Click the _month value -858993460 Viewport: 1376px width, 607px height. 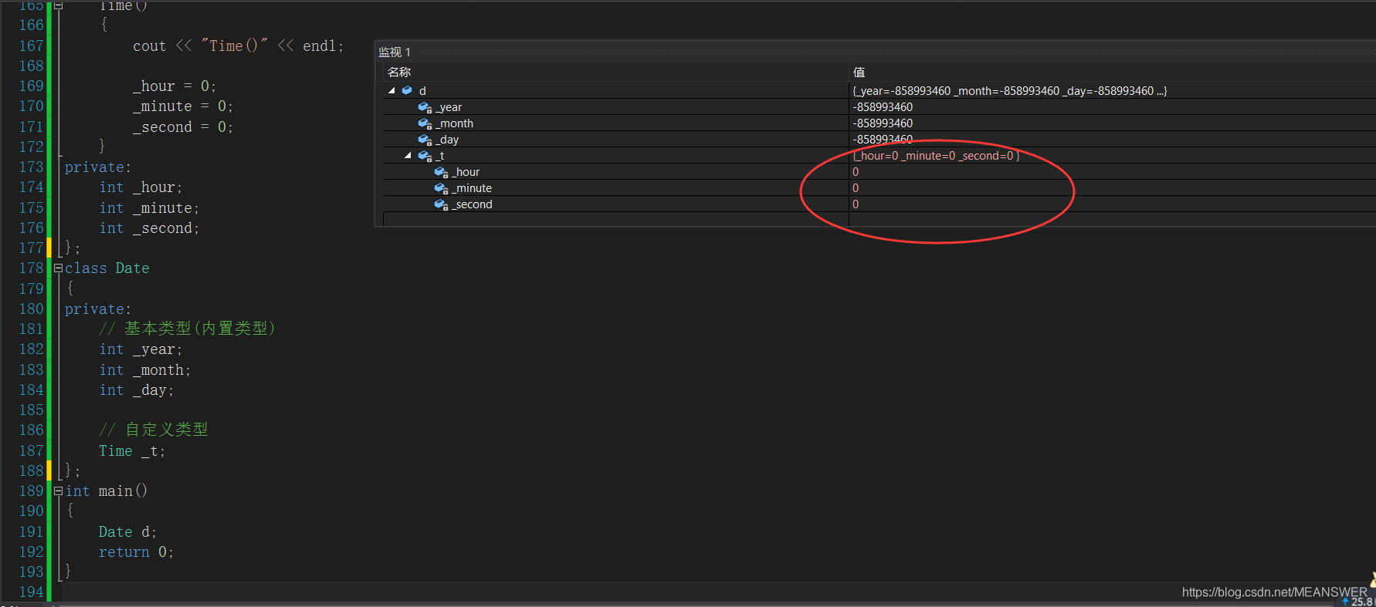click(x=883, y=123)
